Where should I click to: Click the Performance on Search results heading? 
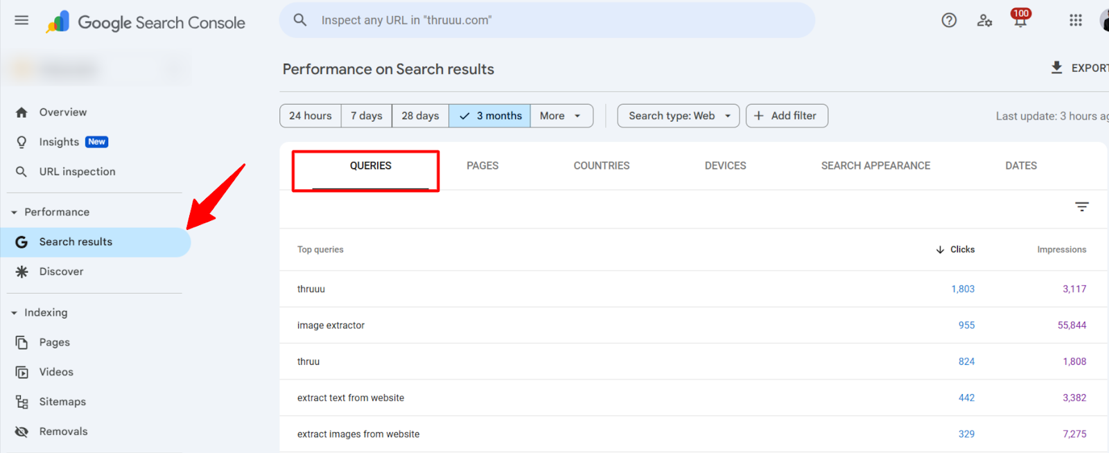click(388, 69)
